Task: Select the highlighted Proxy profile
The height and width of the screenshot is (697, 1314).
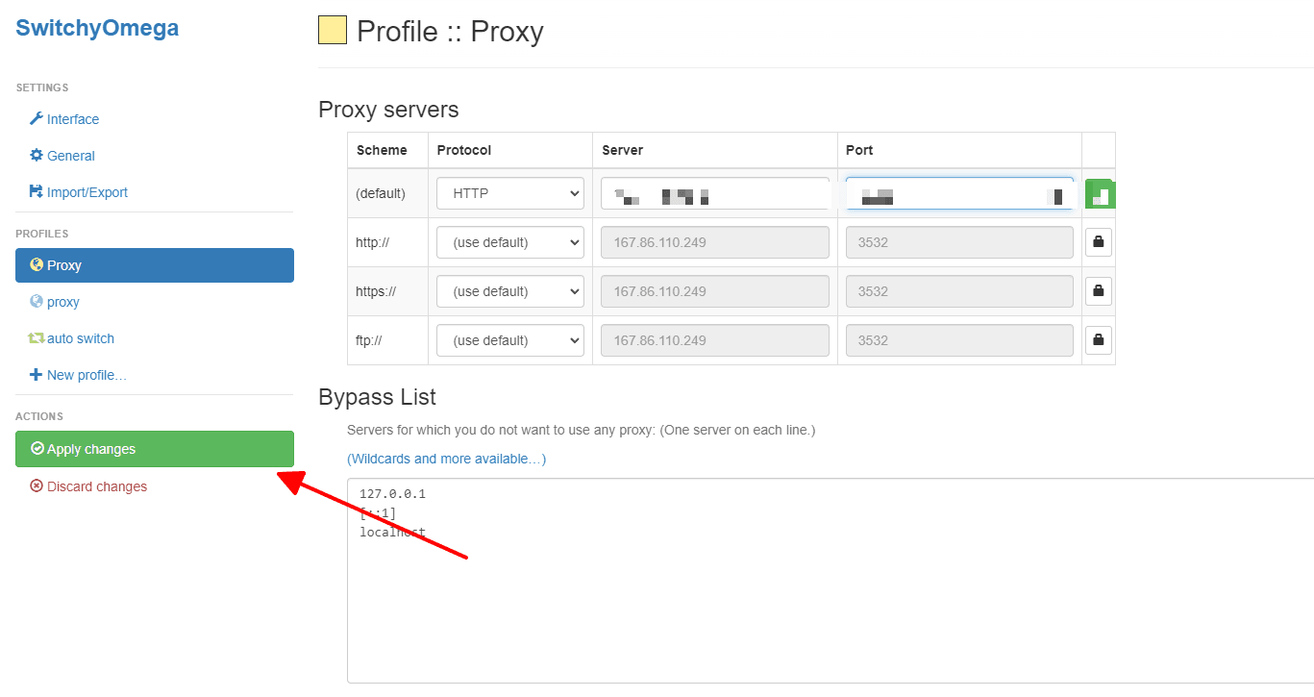Action: [x=155, y=265]
